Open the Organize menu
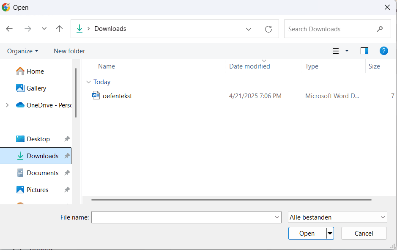Viewport: 397px width, 250px height. pos(22,51)
